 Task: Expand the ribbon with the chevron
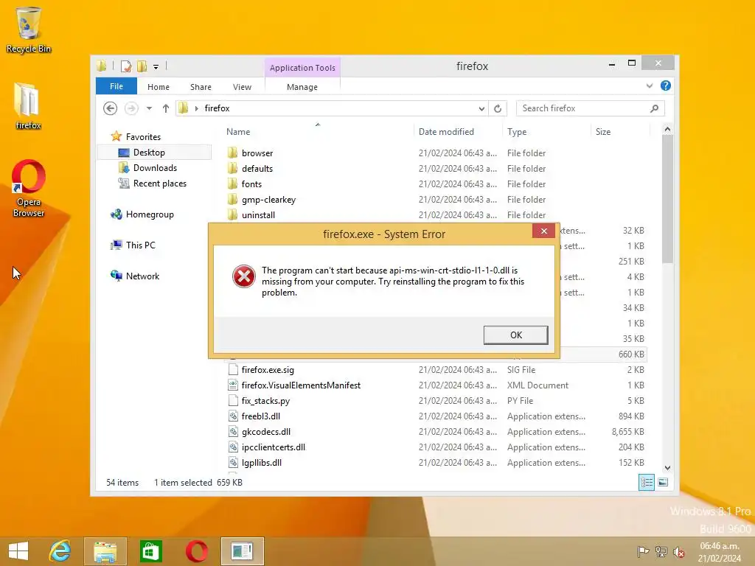pyautogui.click(x=650, y=85)
